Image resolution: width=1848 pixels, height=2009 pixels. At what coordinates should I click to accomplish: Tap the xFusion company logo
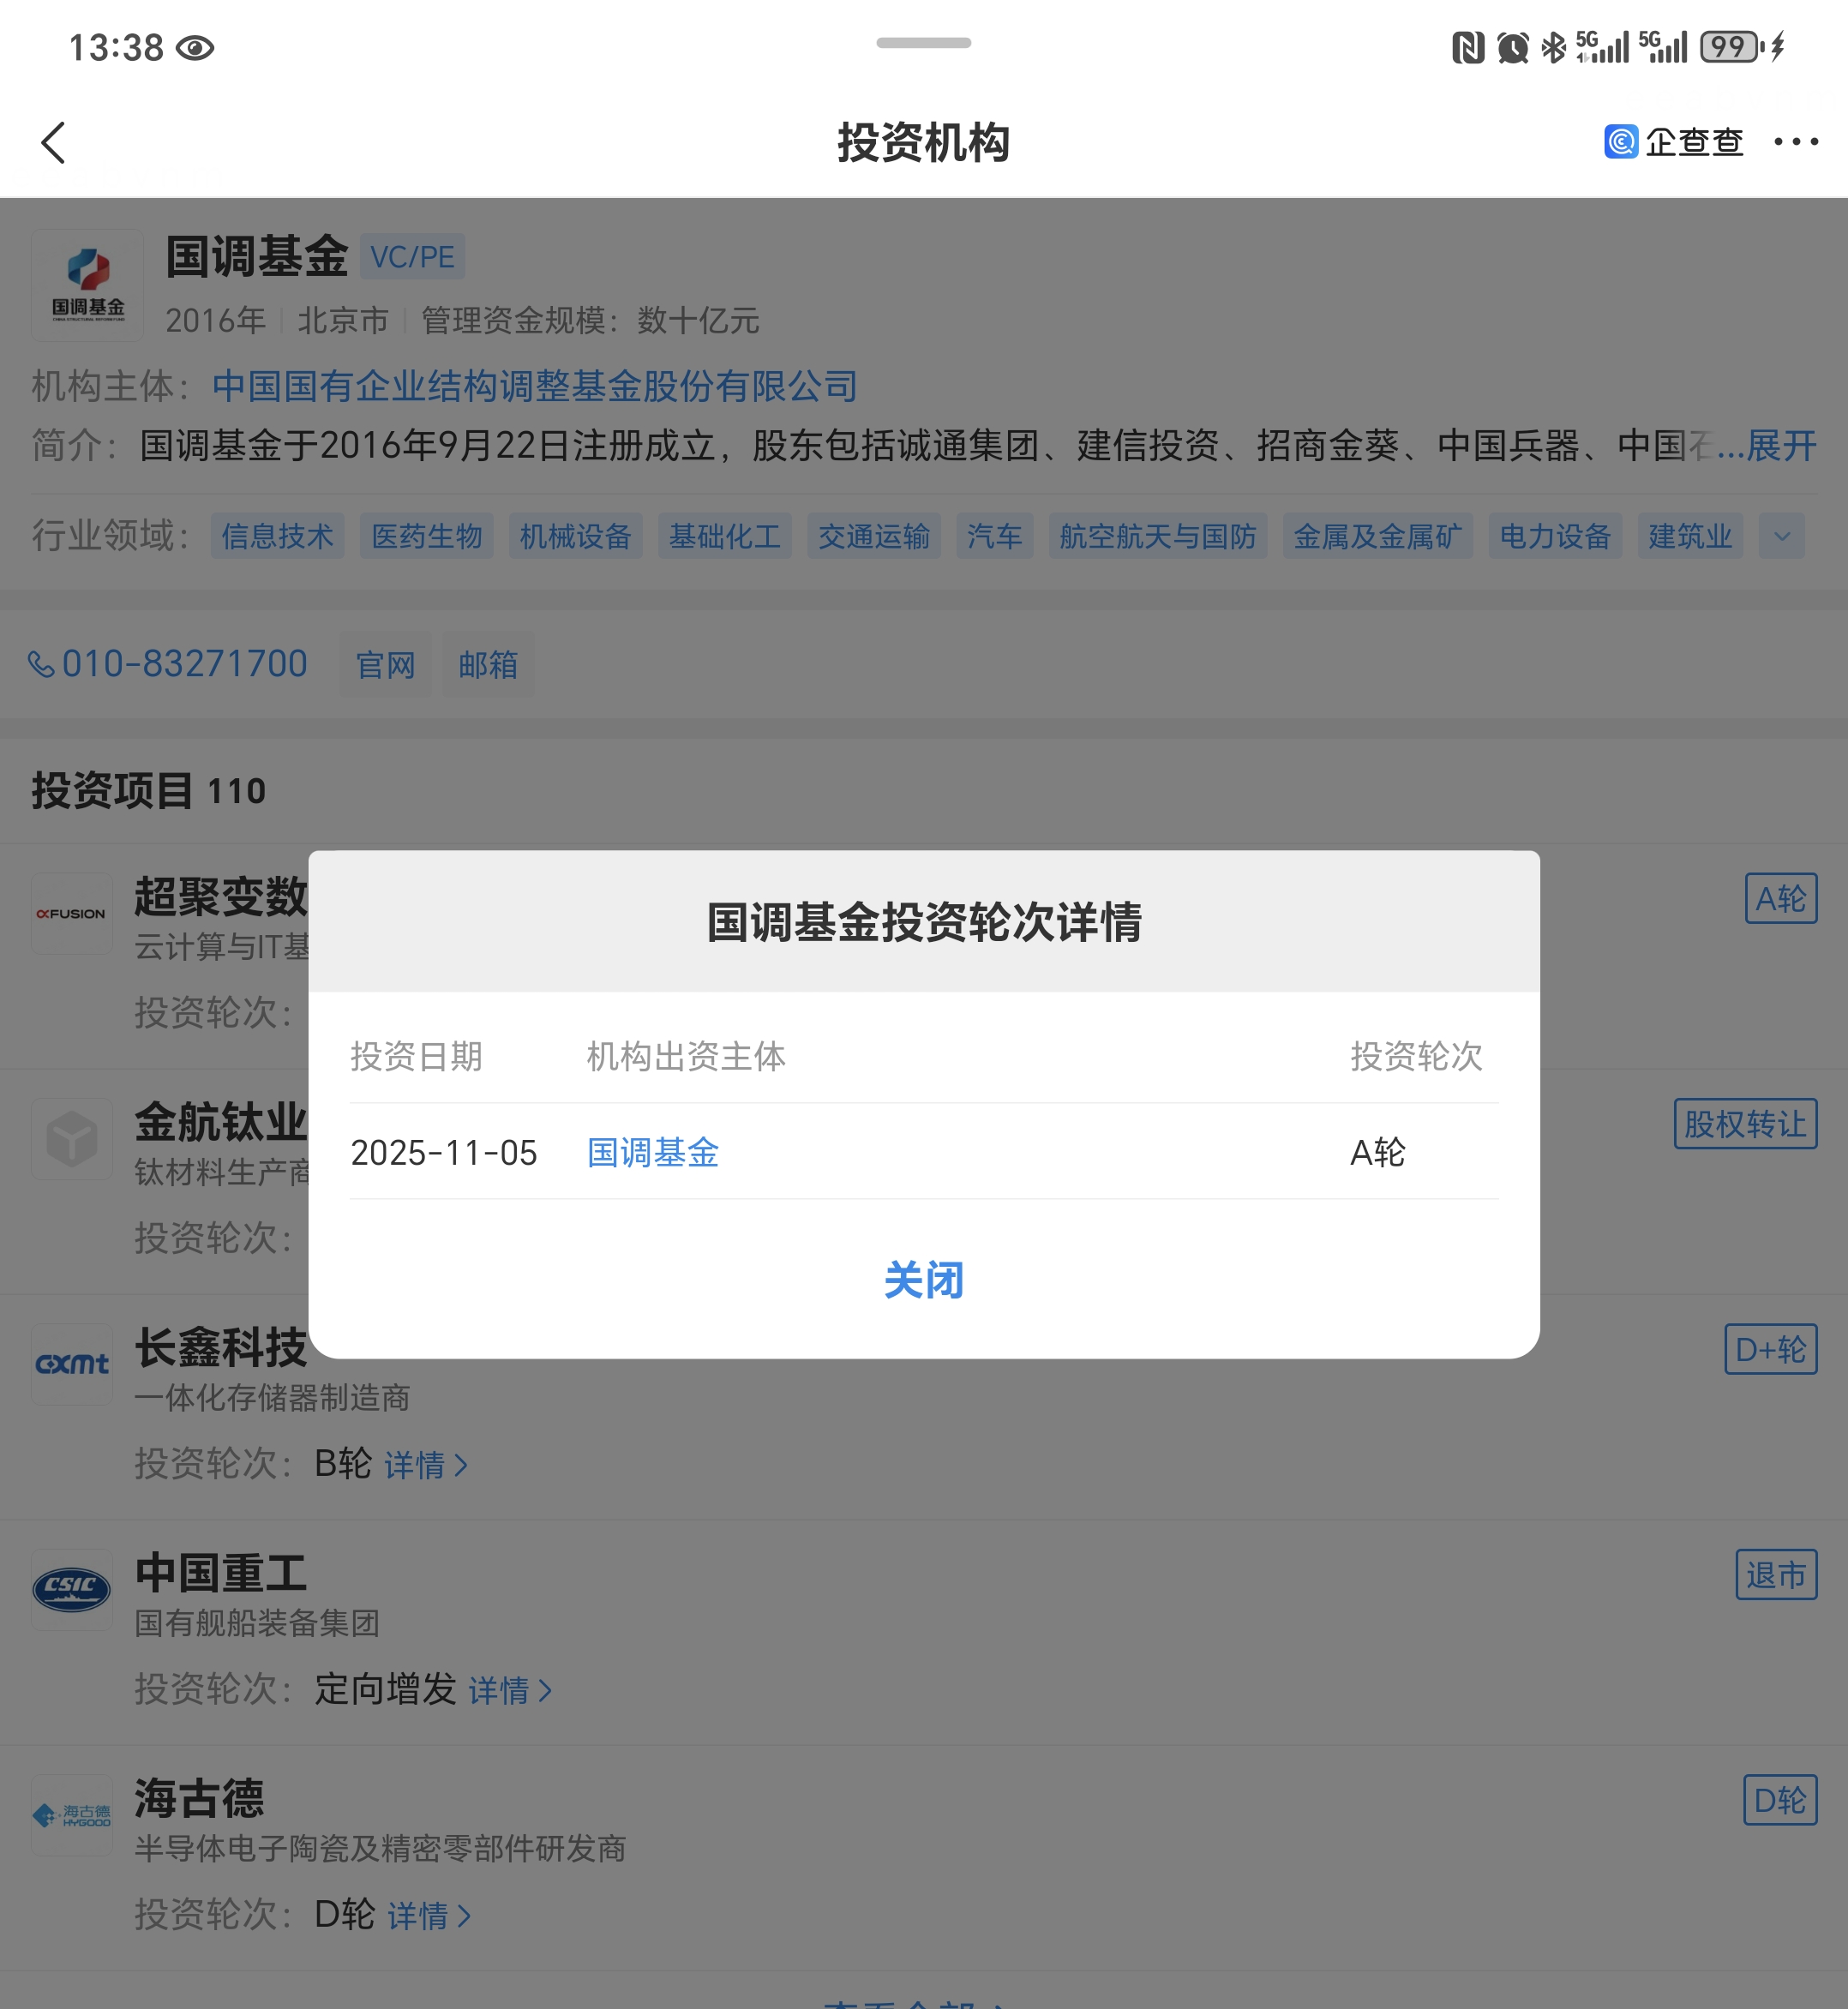point(72,913)
